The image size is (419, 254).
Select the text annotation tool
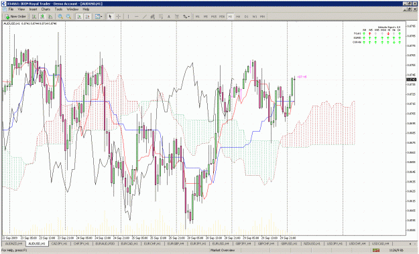169,17
